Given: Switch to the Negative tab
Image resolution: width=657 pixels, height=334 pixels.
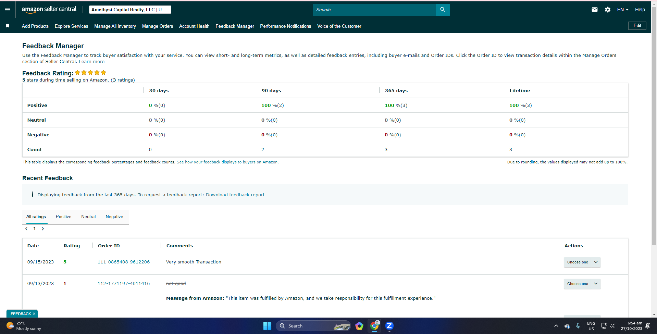Looking at the screenshot, I should [x=114, y=217].
